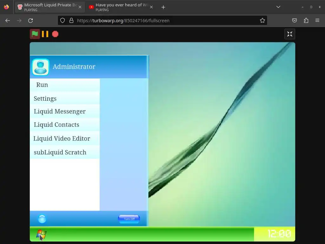Click the Windows logo start button on the taskbar
Image resolution: width=325 pixels, height=244 pixels.
(x=41, y=234)
